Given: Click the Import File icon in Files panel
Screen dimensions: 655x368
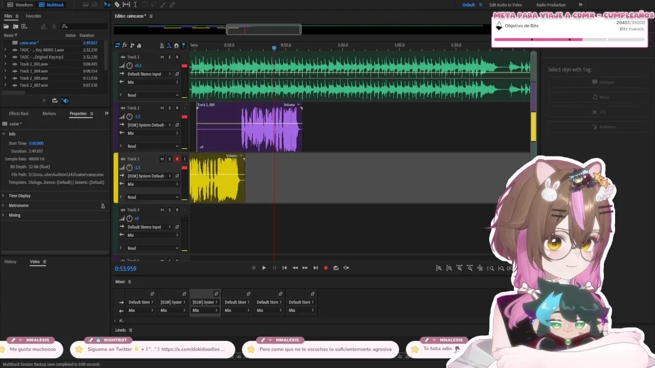Looking at the screenshot, I should tap(15, 26).
